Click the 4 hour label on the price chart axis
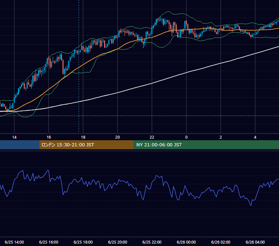 click(255, 137)
